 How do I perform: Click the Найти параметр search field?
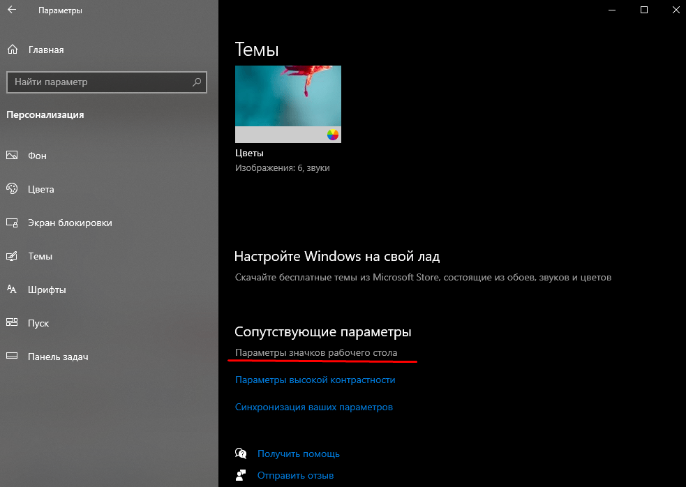click(98, 82)
